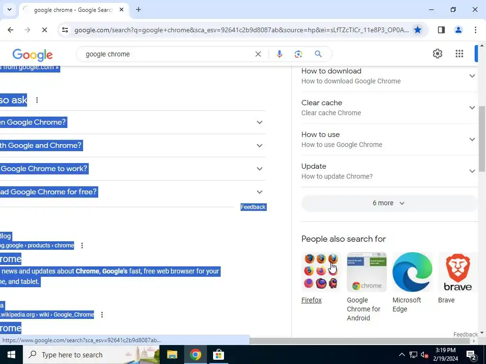This screenshot has width=486, height=364.
Task: Click the blue bookmark star
Action: coord(418,30)
